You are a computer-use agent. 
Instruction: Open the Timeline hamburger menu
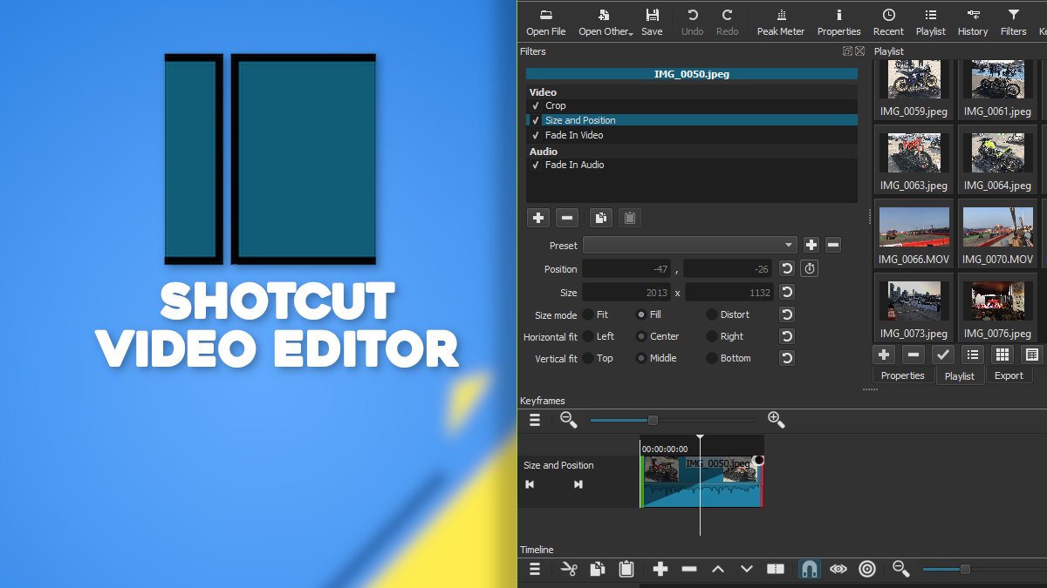(x=535, y=569)
